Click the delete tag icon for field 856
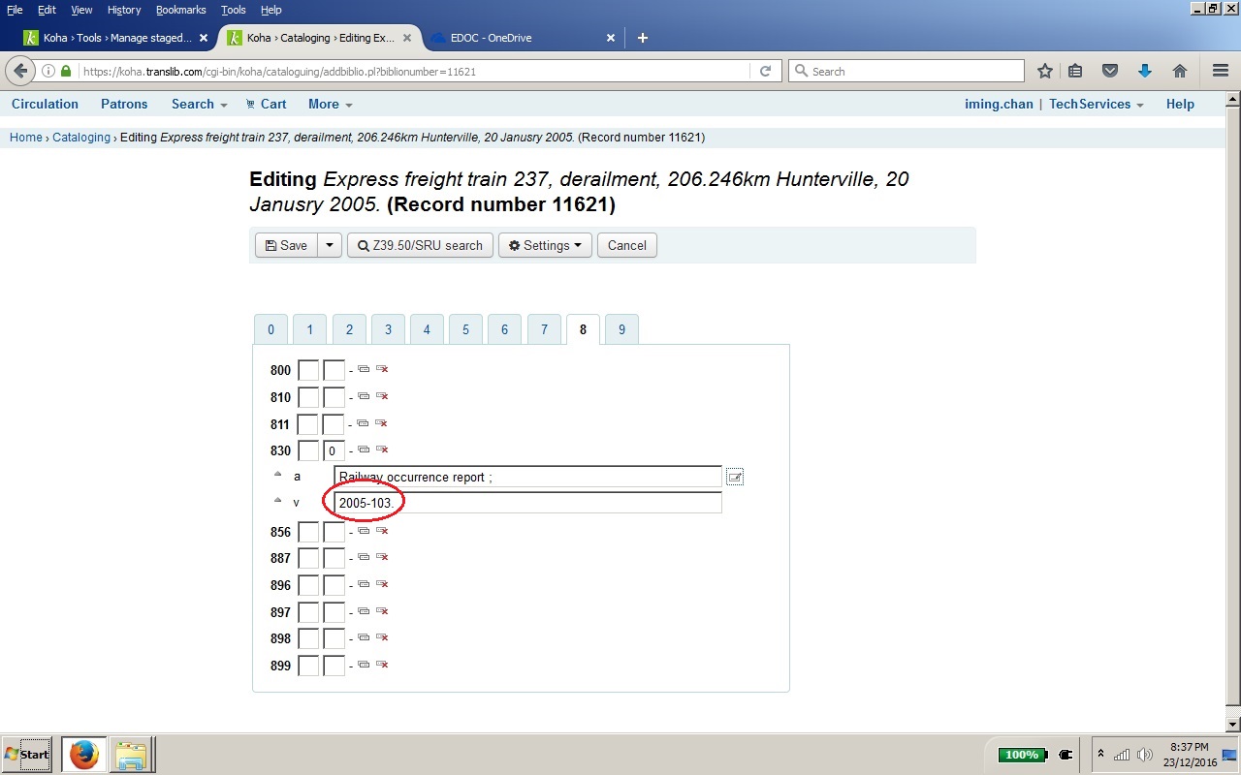Screen dimensions: 1241x775 (382, 531)
